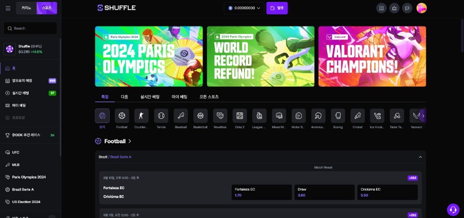Open the hamburger menu in the sidebar

[8, 8]
